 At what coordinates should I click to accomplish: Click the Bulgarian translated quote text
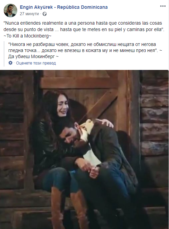pyautogui.click(x=85, y=47)
